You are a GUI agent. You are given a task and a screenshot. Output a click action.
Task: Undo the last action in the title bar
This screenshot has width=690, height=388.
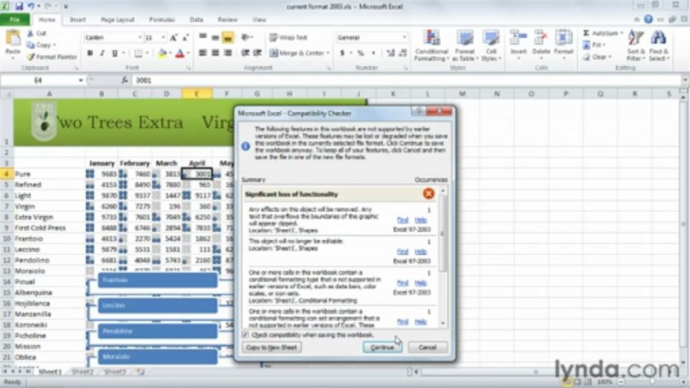coord(31,6)
